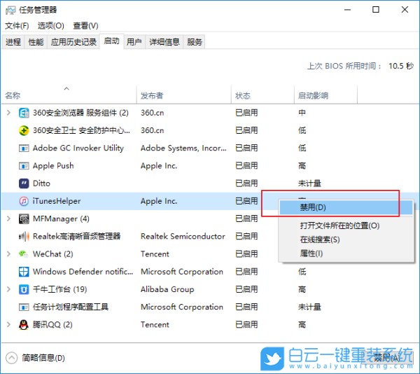420x374 pixels.
Task: Open the 选项(O) menu
Action: [51, 26]
